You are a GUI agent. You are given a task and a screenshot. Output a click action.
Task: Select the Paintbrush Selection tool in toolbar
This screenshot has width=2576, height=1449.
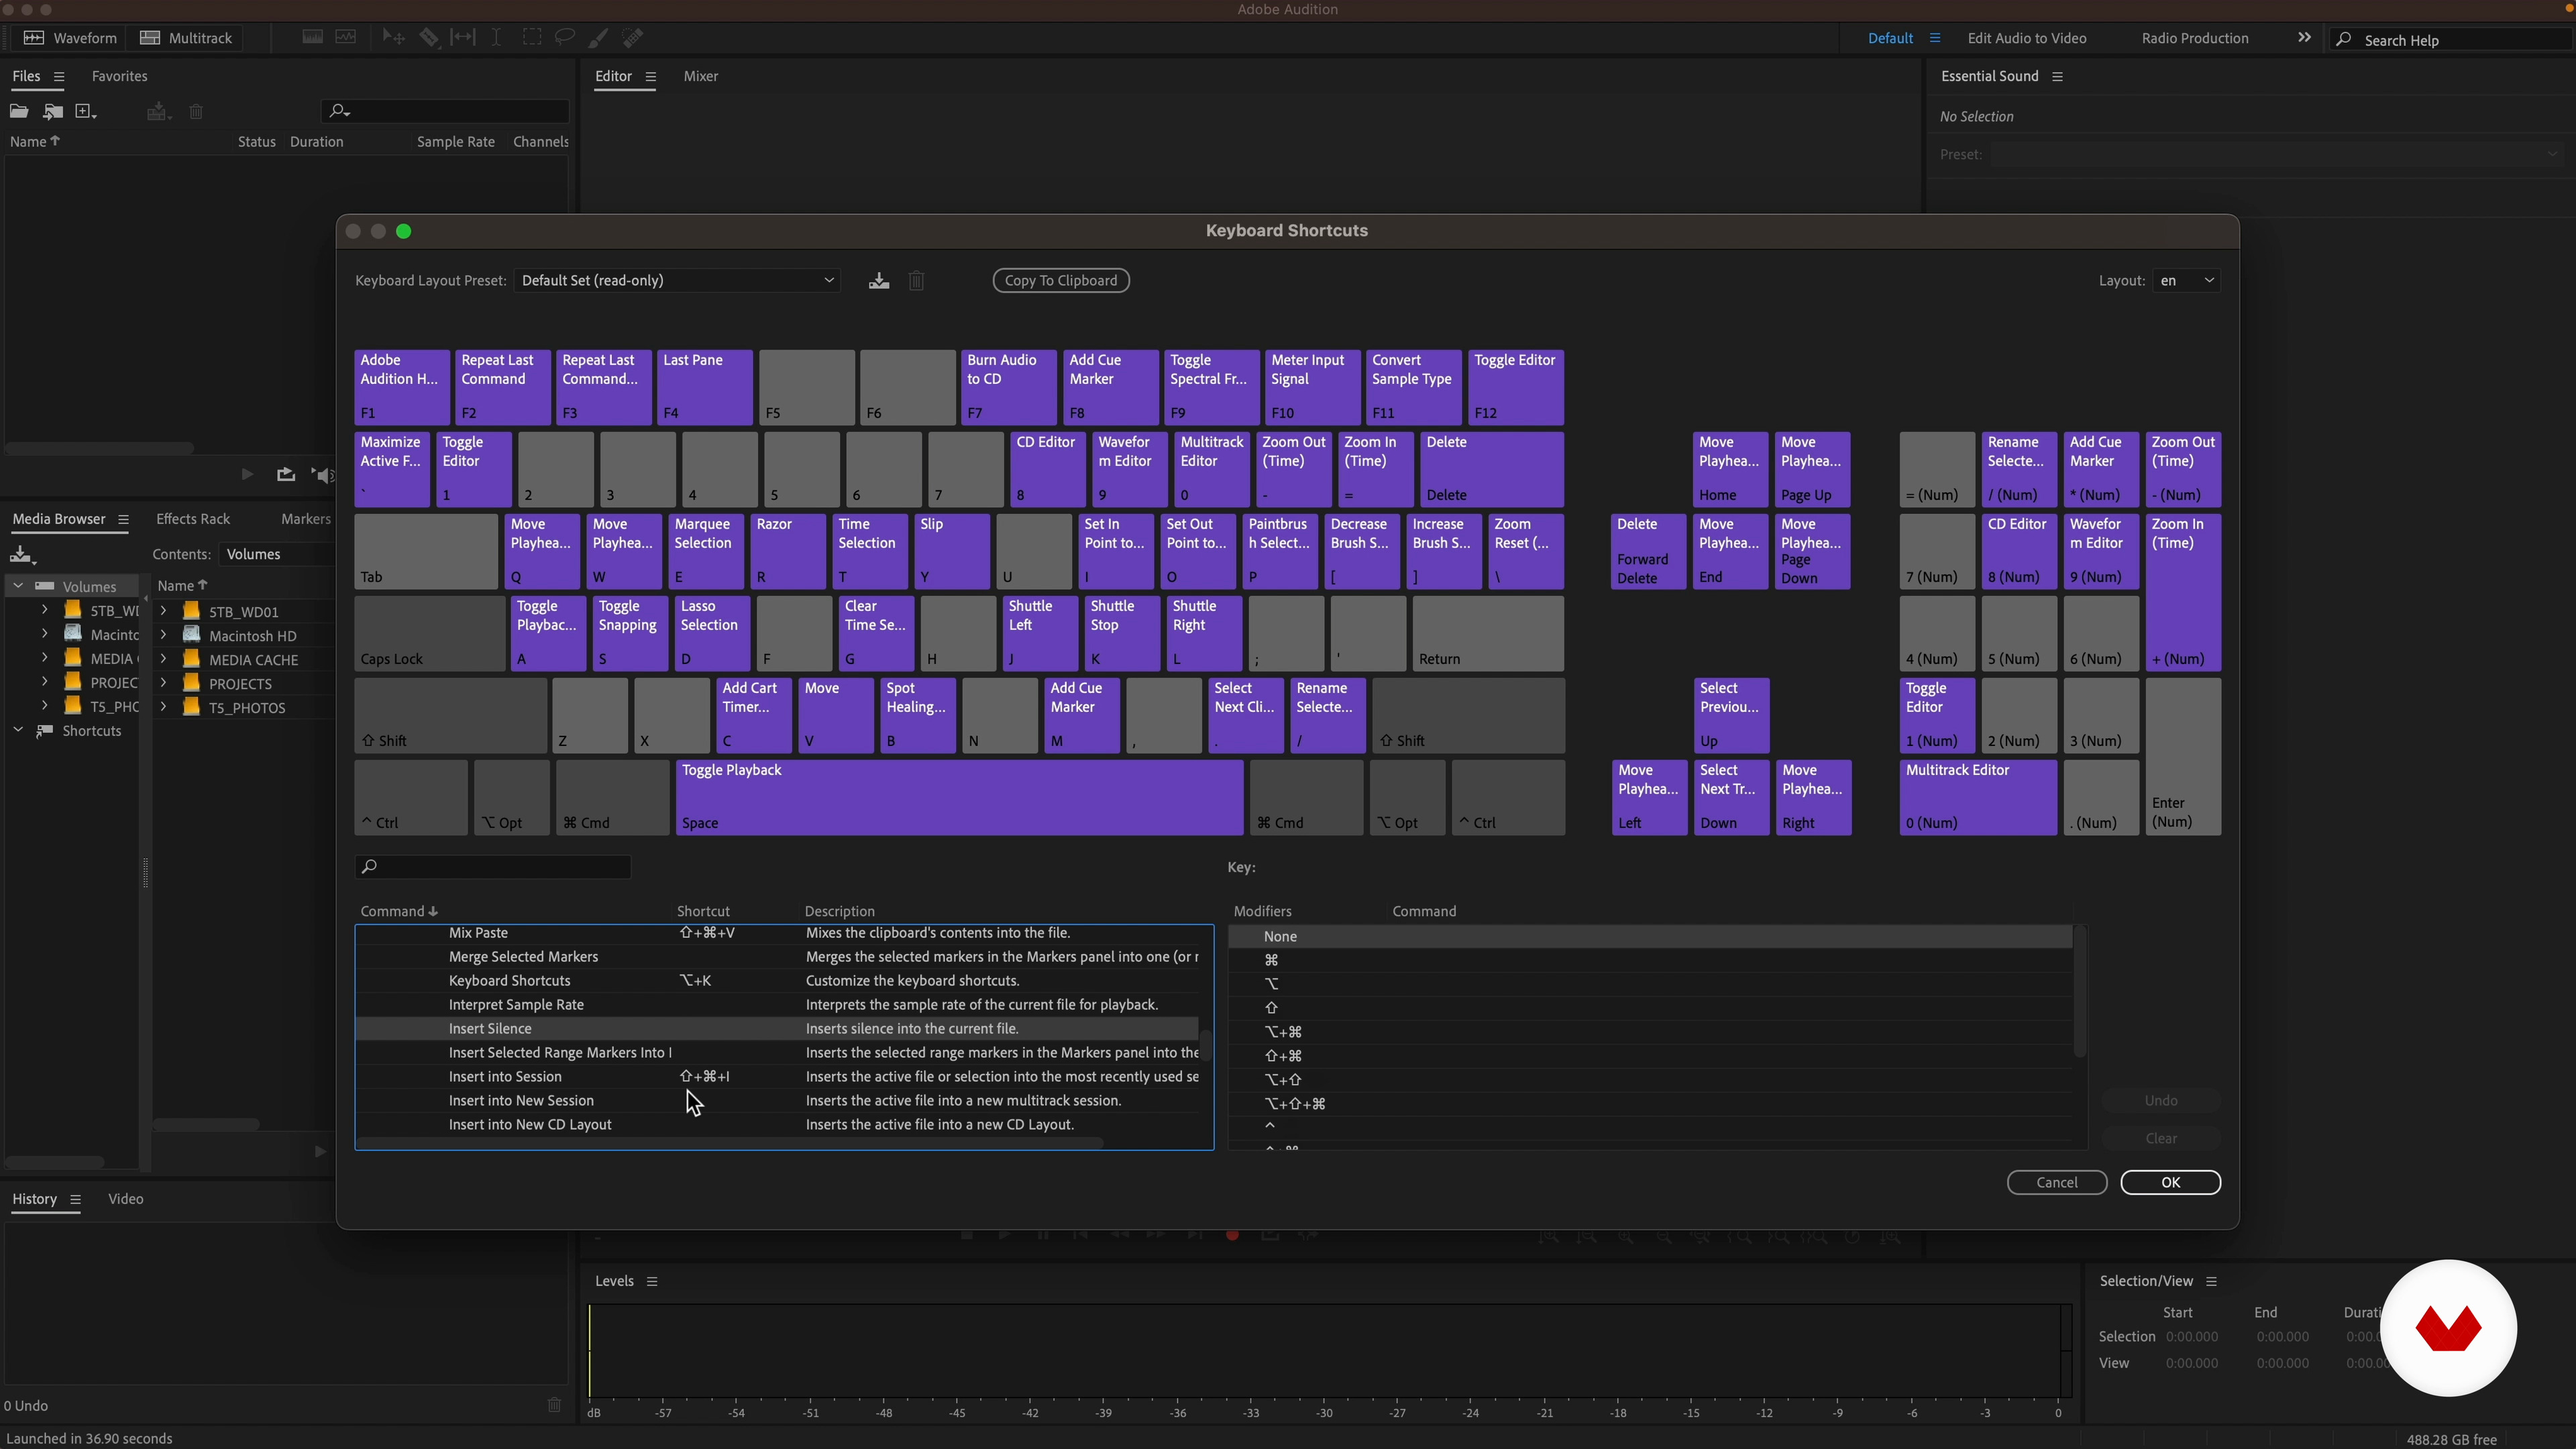(598, 38)
